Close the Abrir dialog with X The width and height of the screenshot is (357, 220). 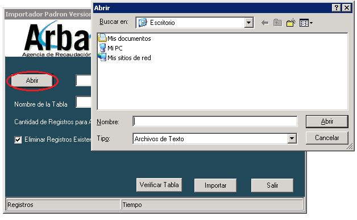[x=347, y=8]
